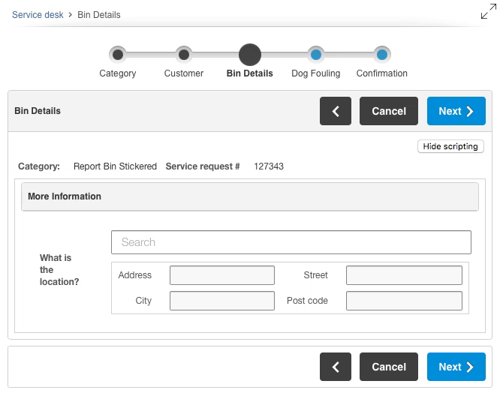Select the Dog Fouling step circle
The width and height of the screenshot is (500, 396).
(315, 55)
